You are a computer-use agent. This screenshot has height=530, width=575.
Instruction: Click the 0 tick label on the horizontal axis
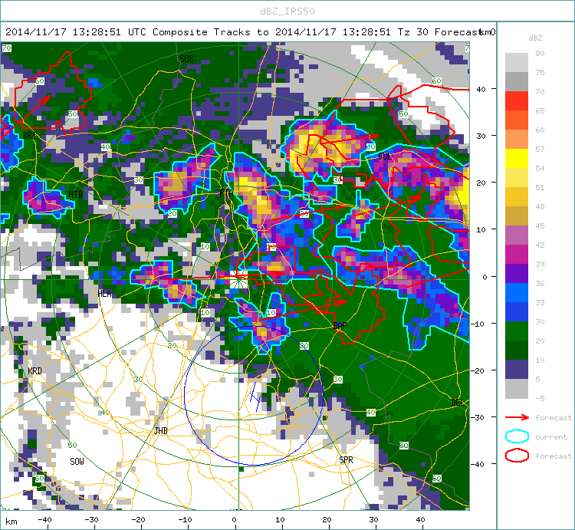point(234,519)
